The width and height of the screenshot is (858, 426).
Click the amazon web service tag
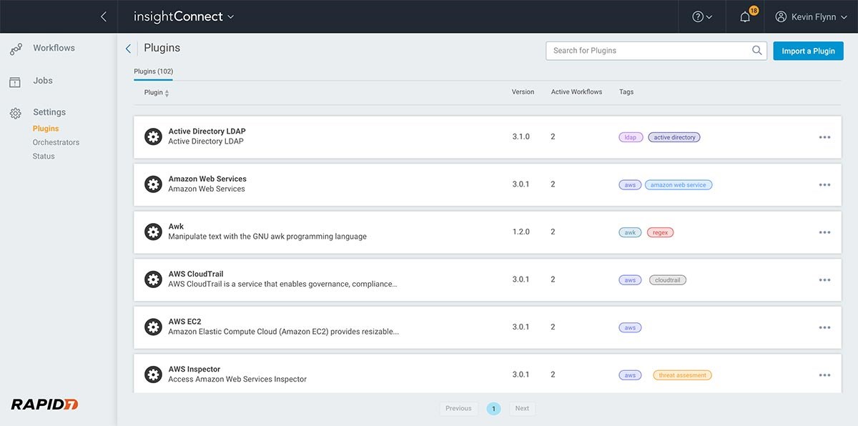tap(679, 184)
